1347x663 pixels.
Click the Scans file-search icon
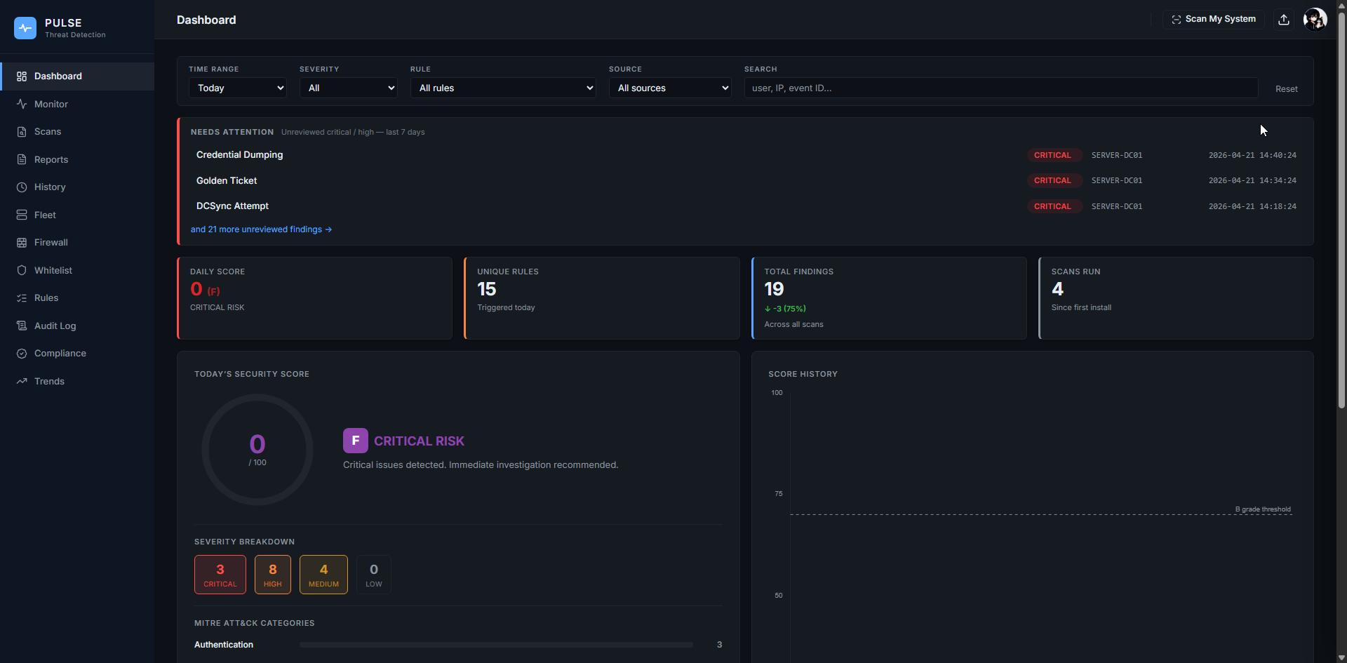[22, 132]
